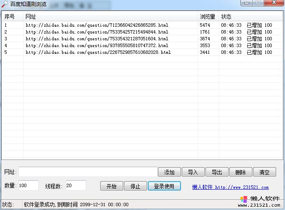The width and height of the screenshot is (285, 210).
Task: Select row URL ending 71236604242686​5285.html
Action: click(97, 25)
